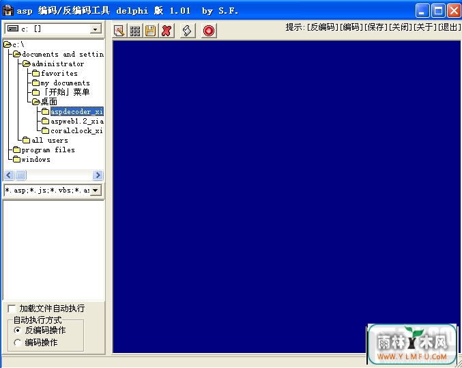
Task: Select the c:\ root folder
Action: pos(14,45)
